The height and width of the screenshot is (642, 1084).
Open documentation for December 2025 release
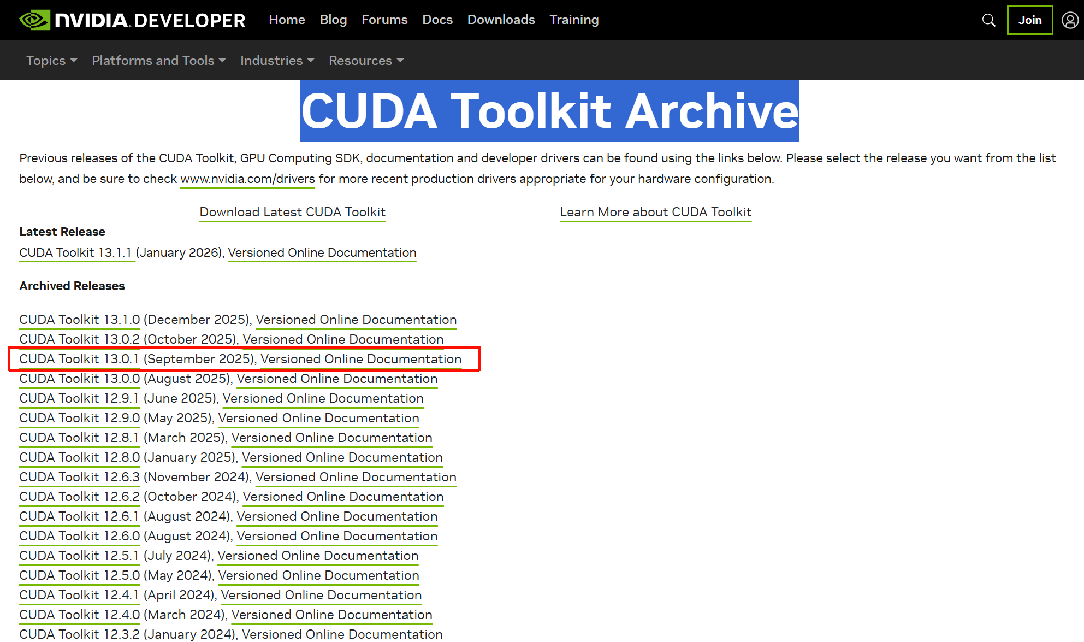tap(356, 320)
